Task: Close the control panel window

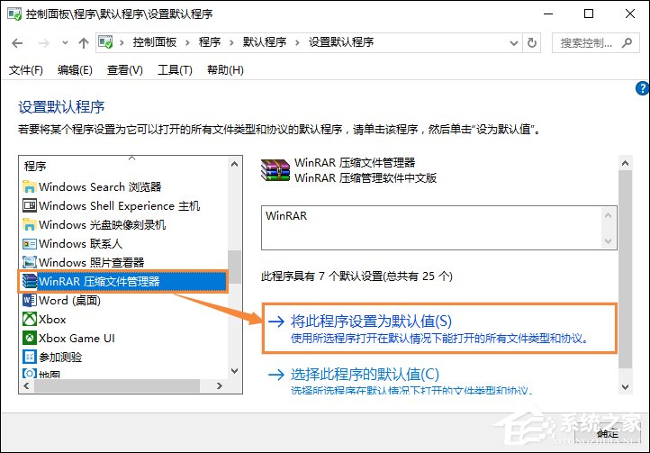Action: click(630, 14)
